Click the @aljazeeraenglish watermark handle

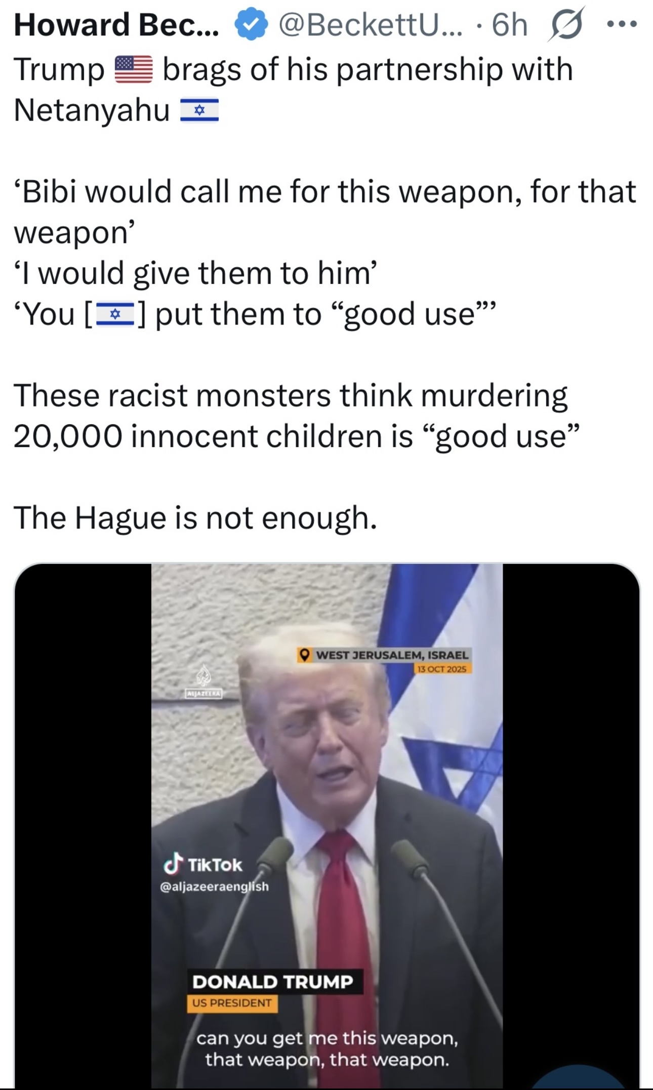(215, 886)
